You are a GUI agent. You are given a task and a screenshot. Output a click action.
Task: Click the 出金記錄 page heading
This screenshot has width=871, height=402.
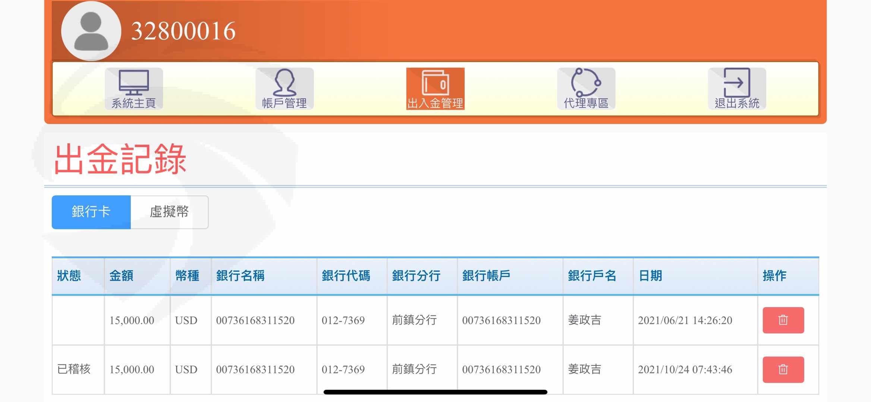point(120,159)
